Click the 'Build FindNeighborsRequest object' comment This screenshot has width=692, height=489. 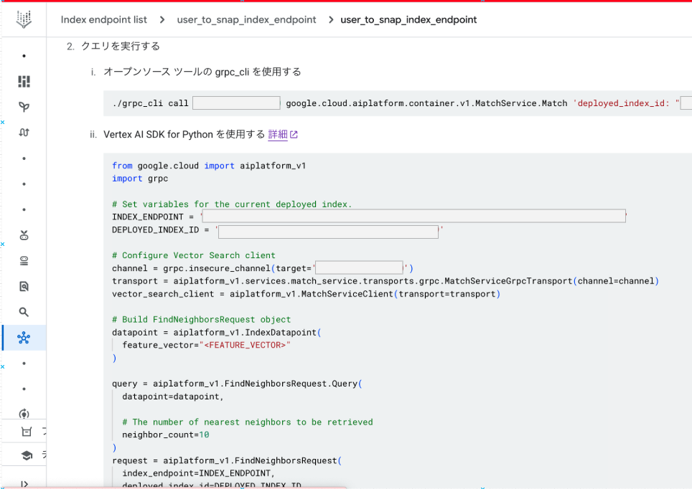pyautogui.click(x=201, y=319)
